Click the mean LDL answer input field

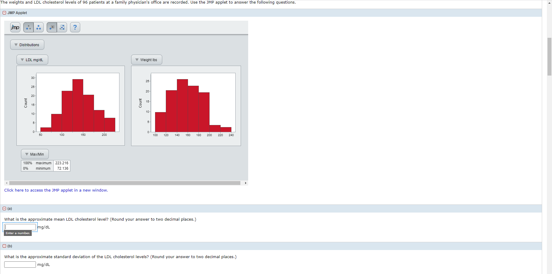pyautogui.click(x=20, y=227)
